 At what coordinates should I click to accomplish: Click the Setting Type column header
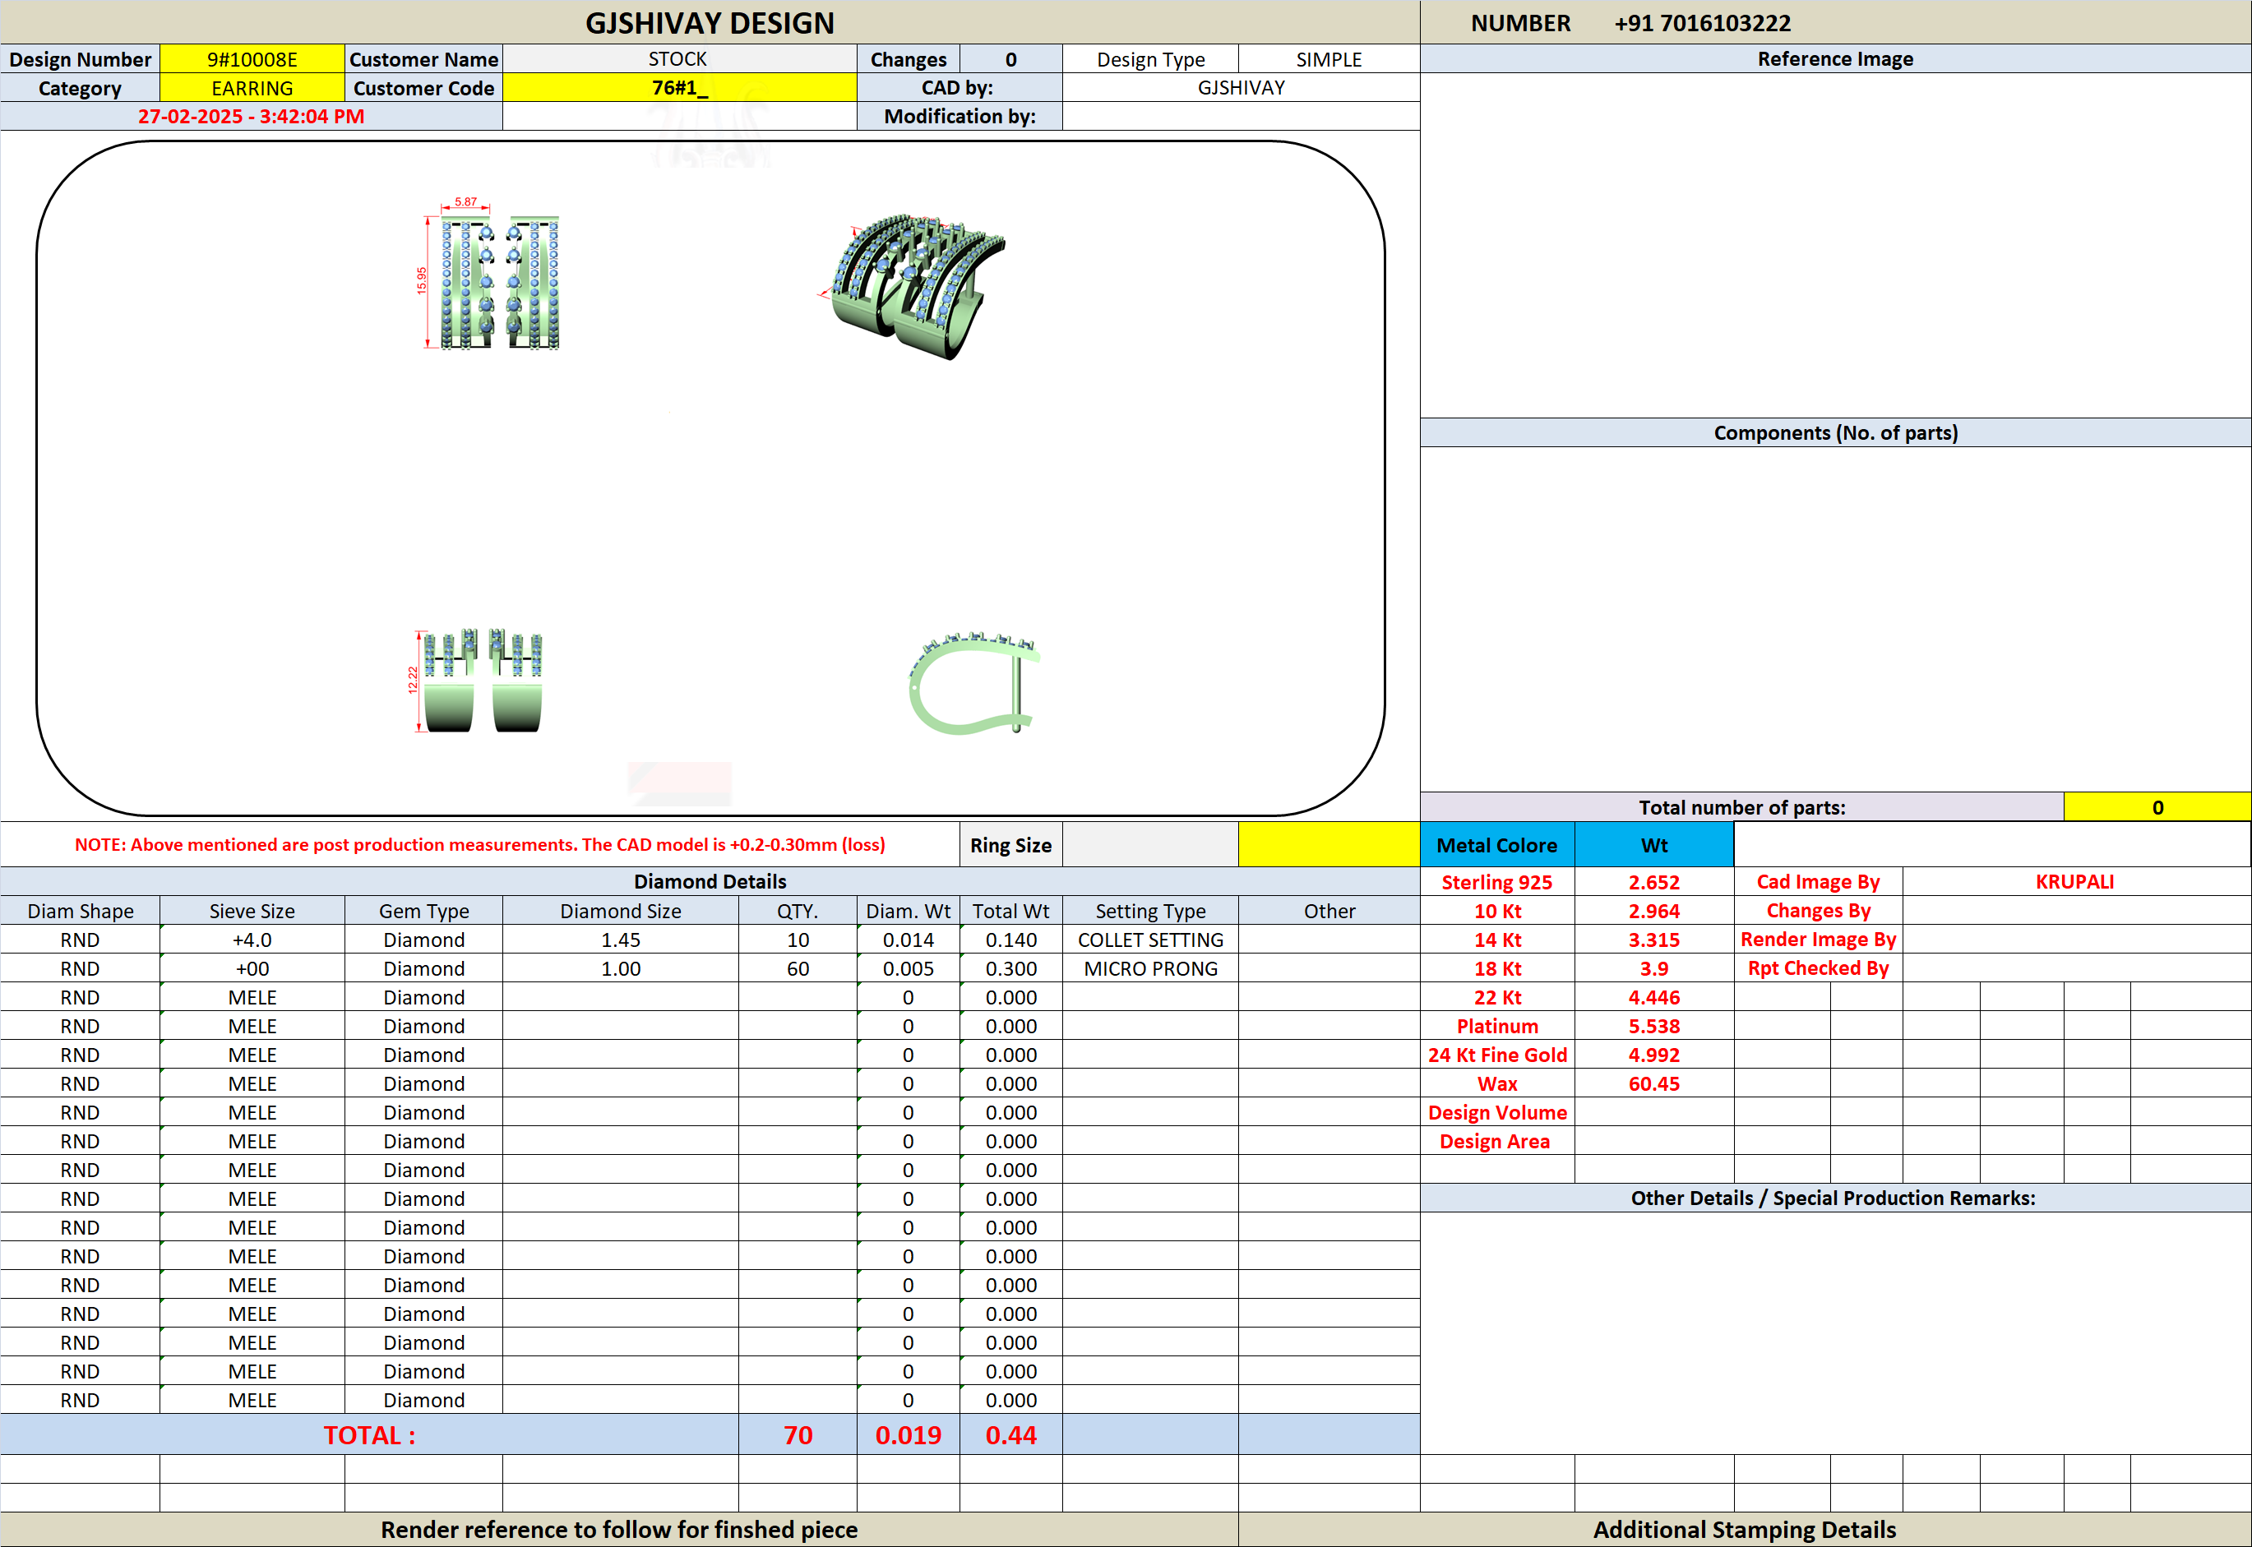pyautogui.click(x=1151, y=911)
